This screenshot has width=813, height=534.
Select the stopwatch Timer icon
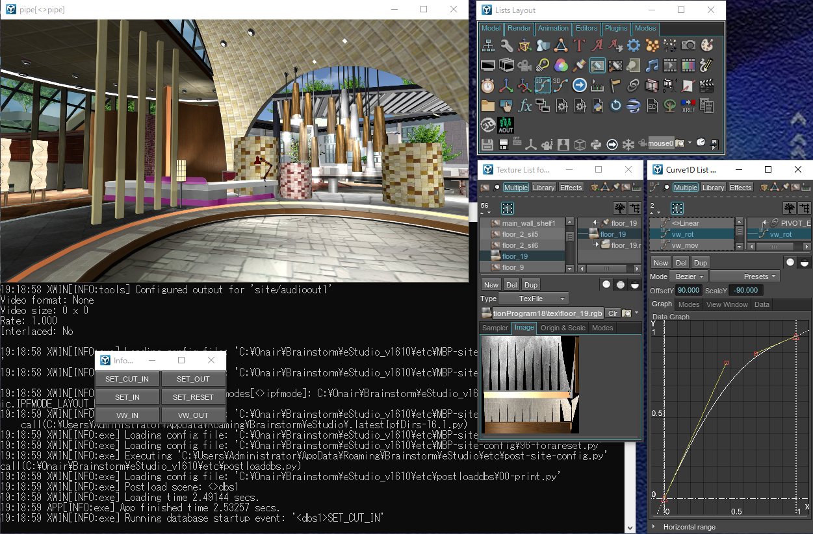(x=488, y=85)
